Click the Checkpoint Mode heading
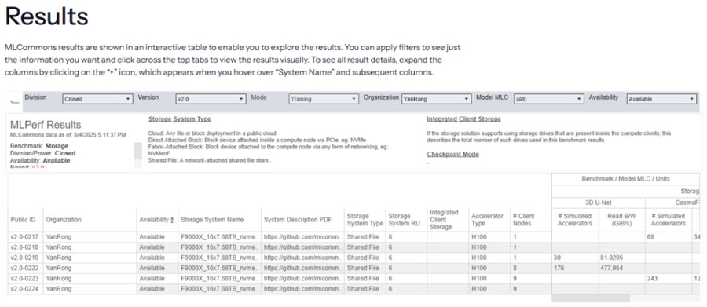This screenshot has height=307, width=707. [x=452, y=154]
